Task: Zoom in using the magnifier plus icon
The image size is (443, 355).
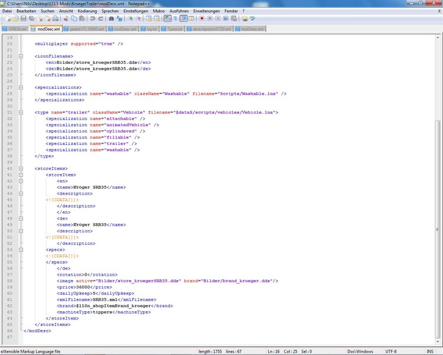Action: coord(130,19)
